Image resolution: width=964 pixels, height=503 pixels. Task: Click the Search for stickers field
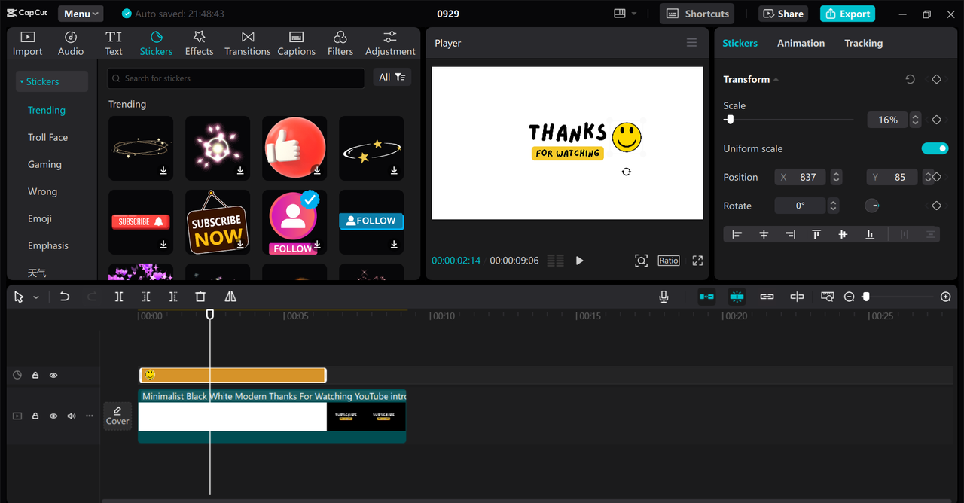click(236, 78)
